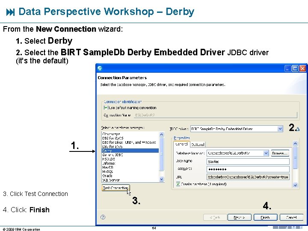Click the Browse button
Screen dimensions: 308x231
[x=280, y=153]
